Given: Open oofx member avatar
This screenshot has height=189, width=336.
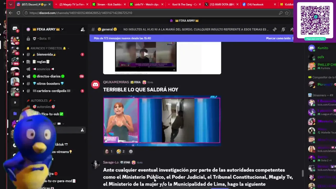Looking at the screenshot, I should (x=312, y=57).
